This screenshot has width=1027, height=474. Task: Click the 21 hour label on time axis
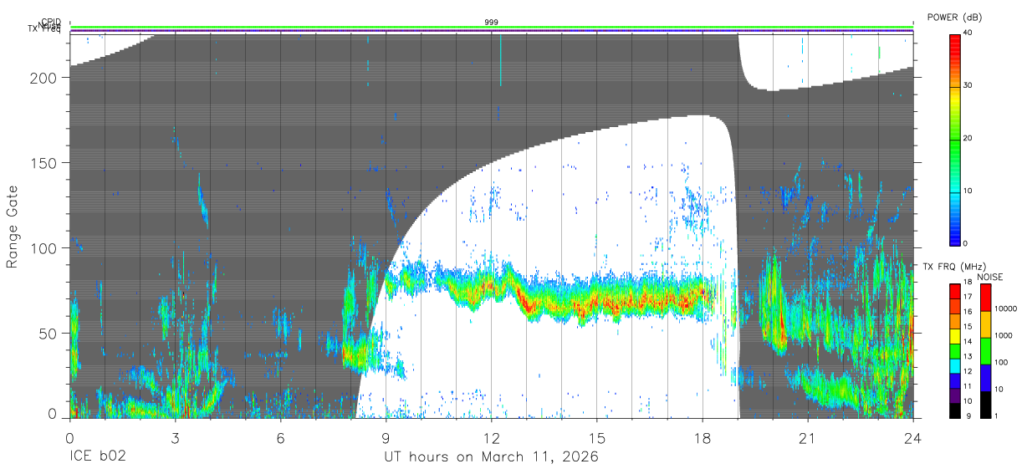tap(808, 437)
